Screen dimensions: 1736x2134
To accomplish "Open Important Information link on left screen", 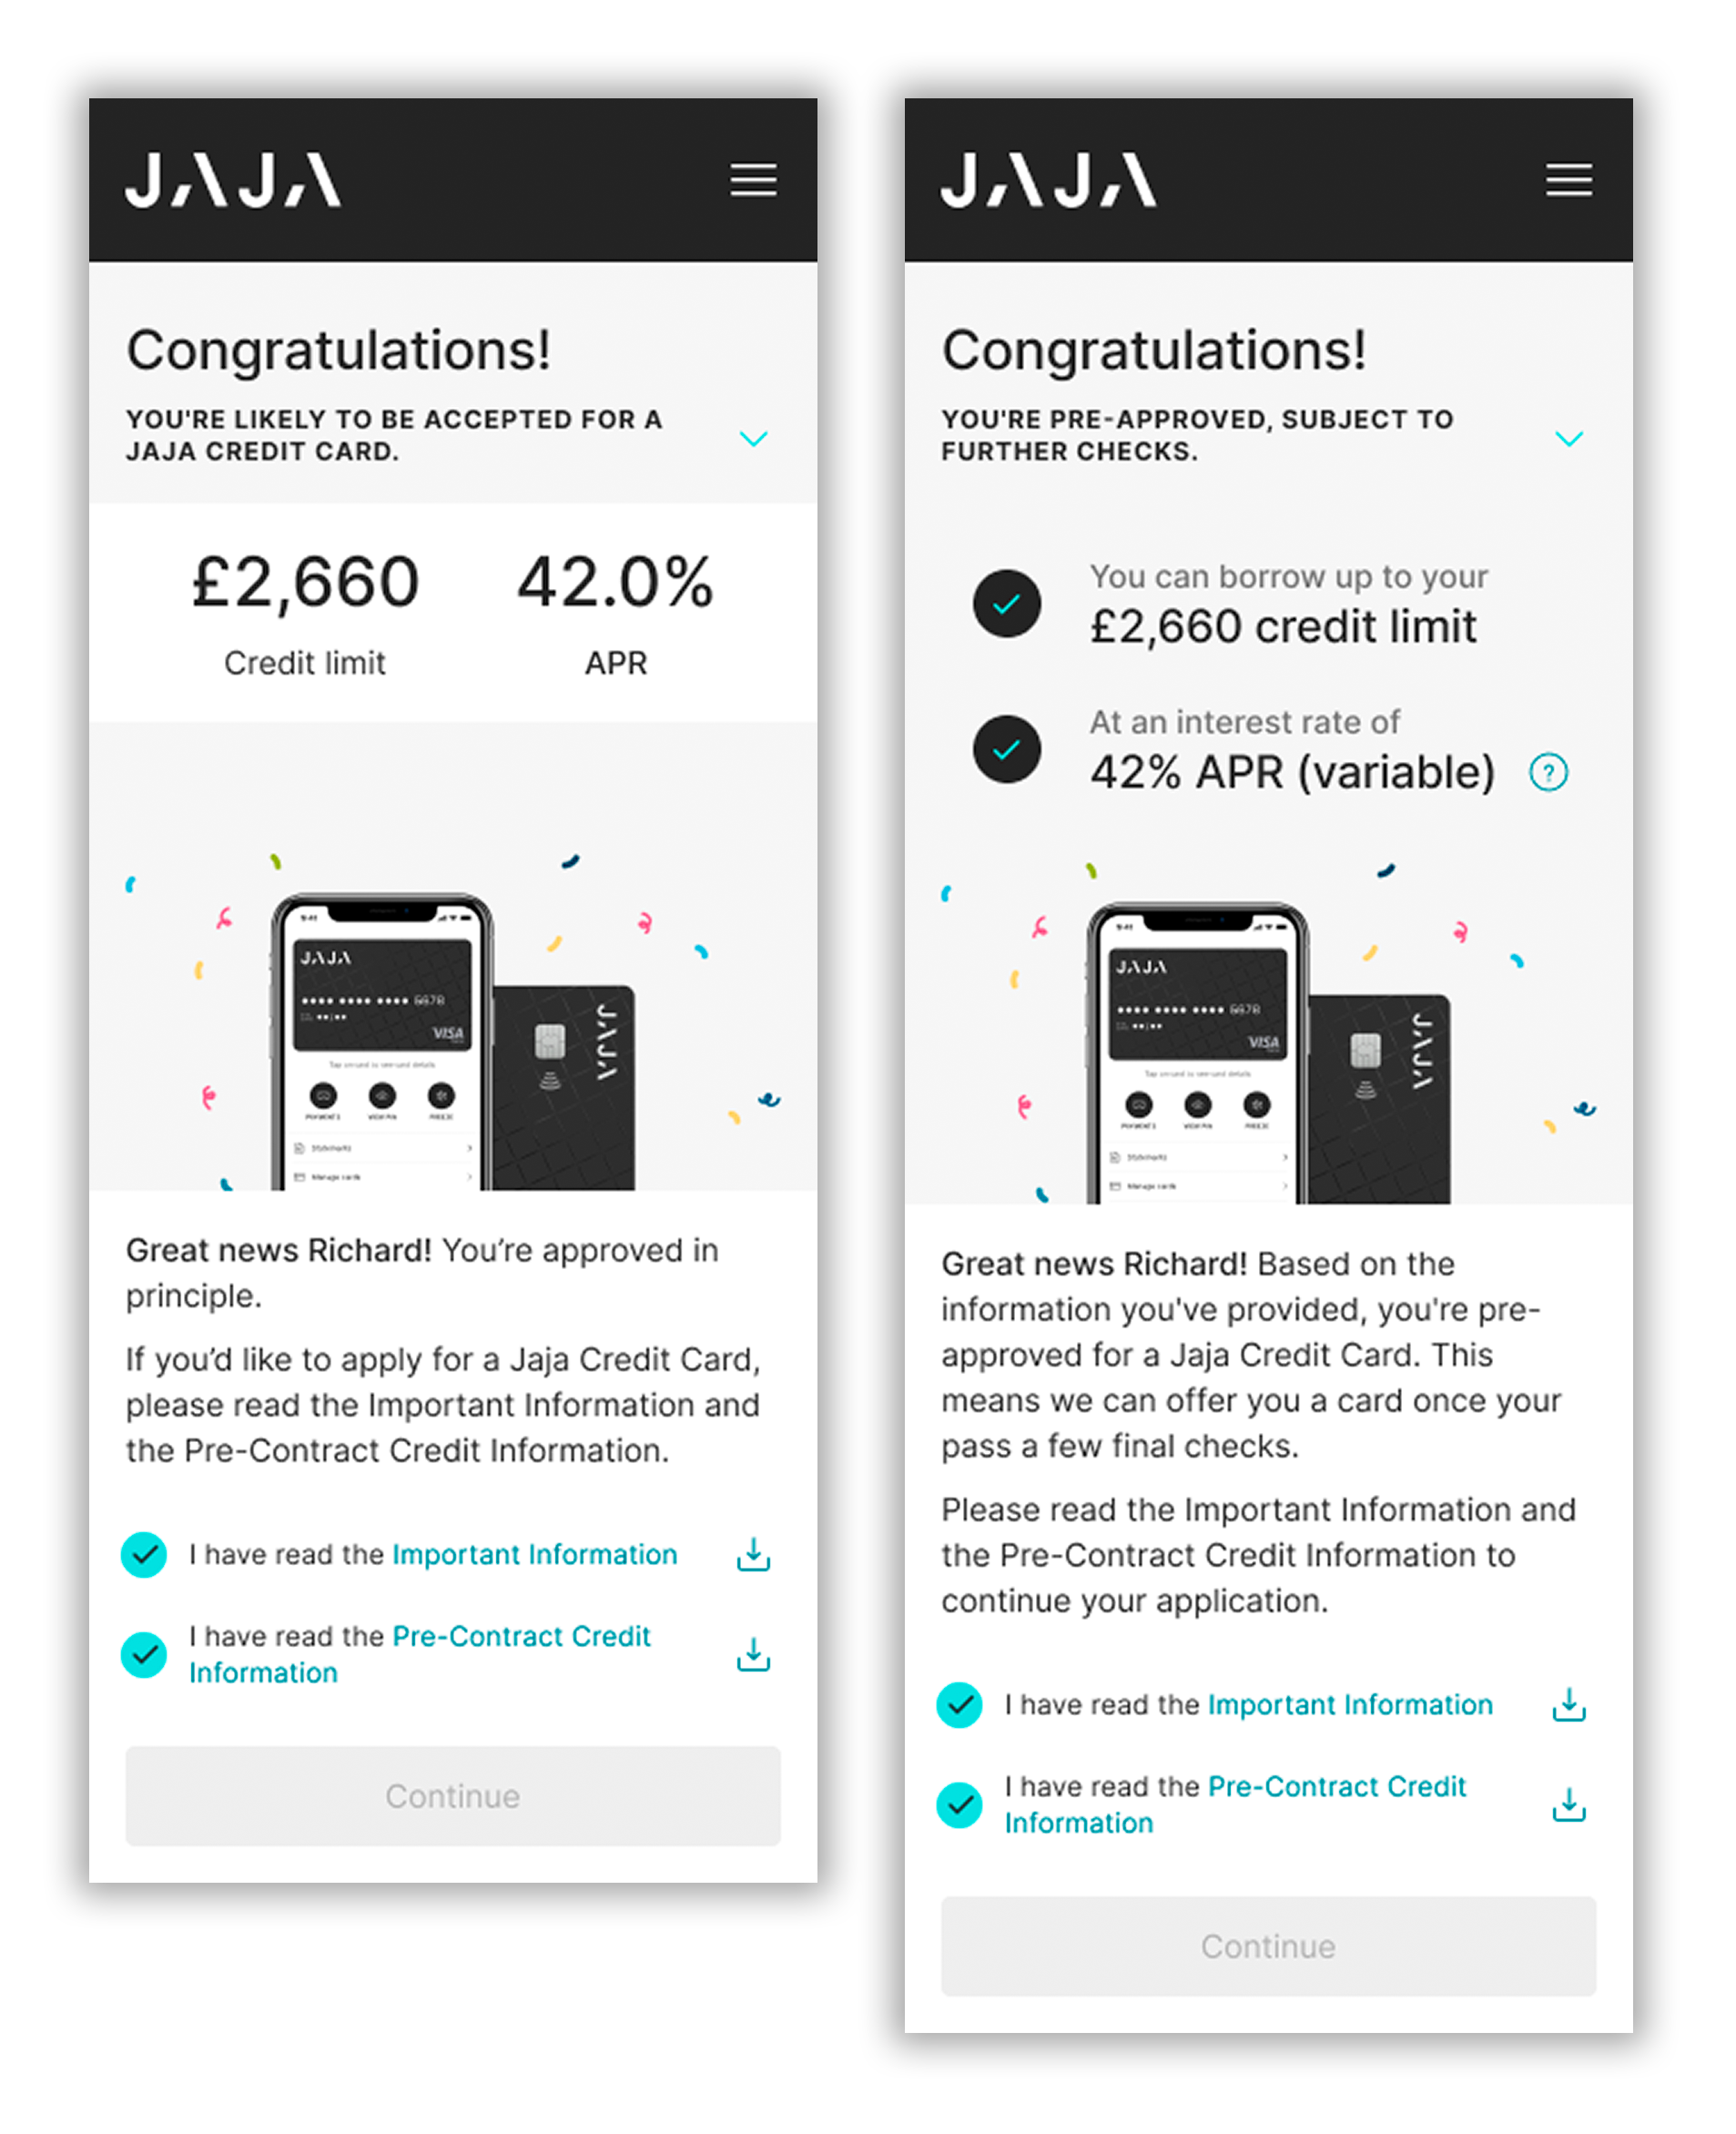I will [x=534, y=1554].
